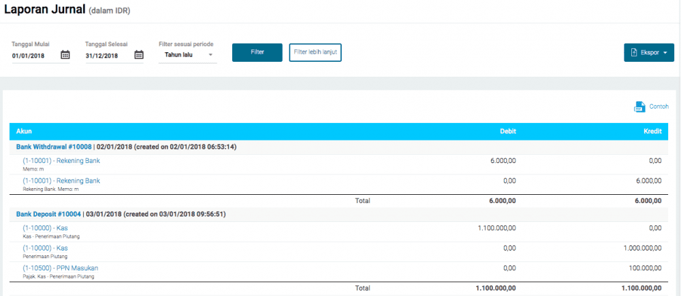The image size is (681, 296).
Task: Open Rekening Bank account row with 6.000,00 credit
Action: (x=61, y=181)
